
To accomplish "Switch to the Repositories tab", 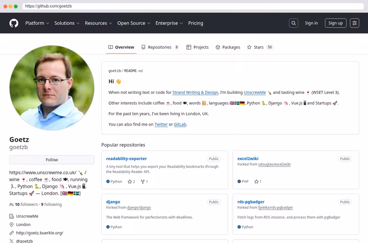I will click(x=160, y=47).
